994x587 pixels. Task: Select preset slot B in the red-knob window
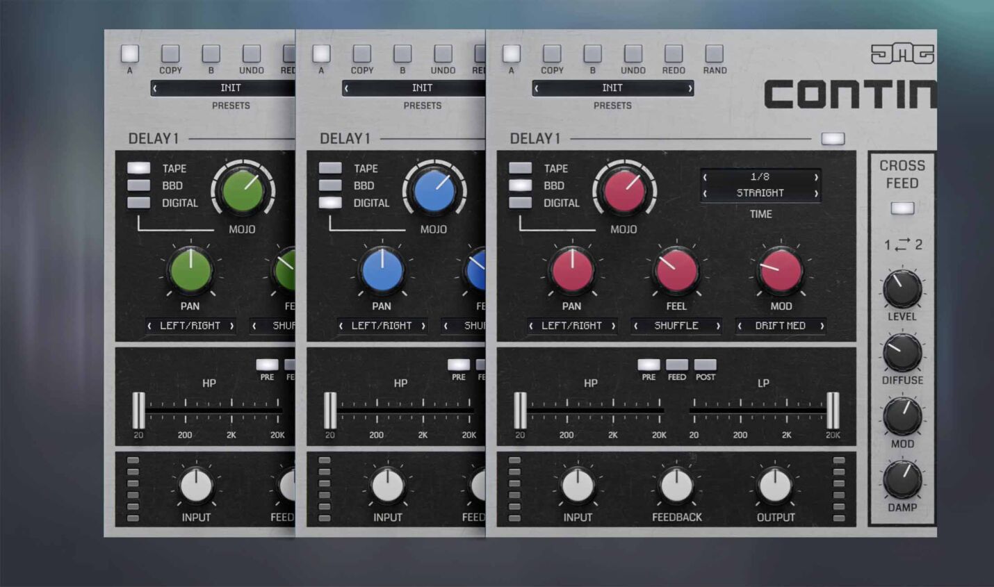pos(592,53)
